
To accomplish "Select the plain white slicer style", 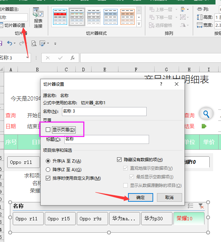I will (x=94, y=17).
